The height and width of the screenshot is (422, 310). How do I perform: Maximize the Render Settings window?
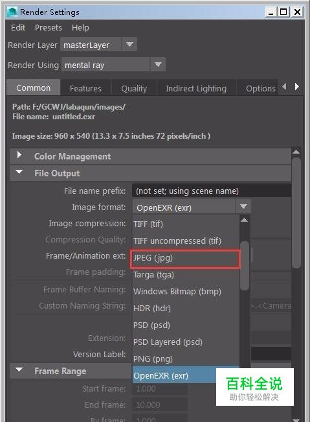(283, 12)
